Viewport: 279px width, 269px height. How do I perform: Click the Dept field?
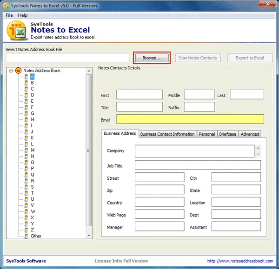click(x=236, y=214)
